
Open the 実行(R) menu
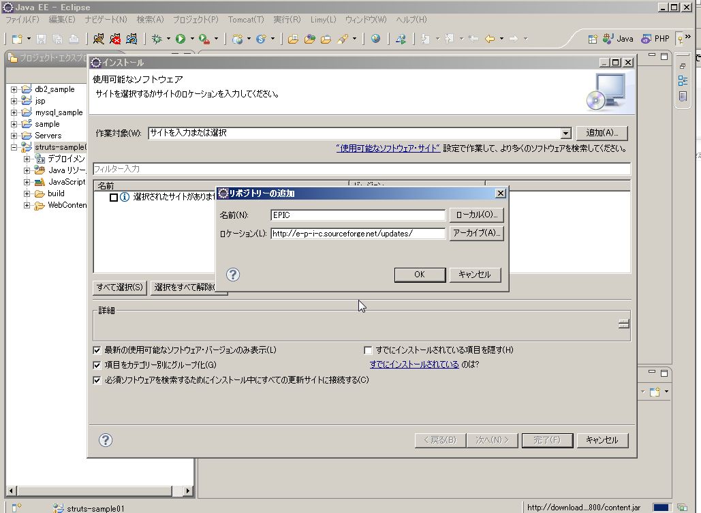(x=287, y=20)
